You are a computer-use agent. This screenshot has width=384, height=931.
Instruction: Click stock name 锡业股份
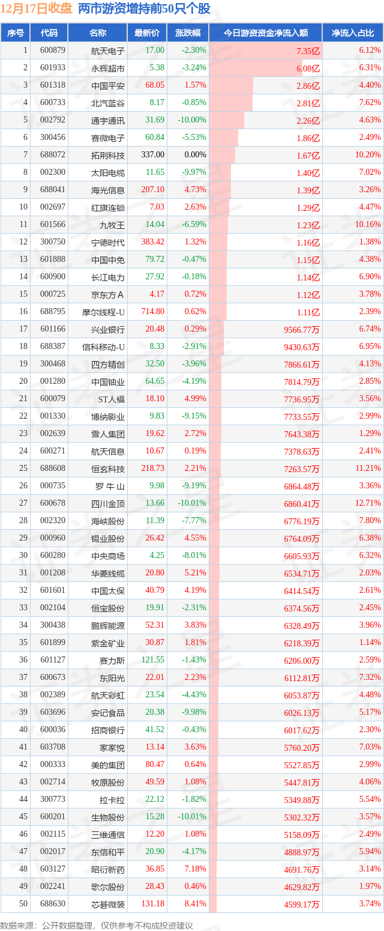pos(108,538)
